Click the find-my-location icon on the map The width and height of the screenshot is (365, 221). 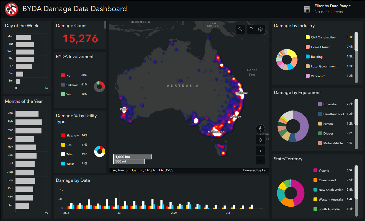260,140
